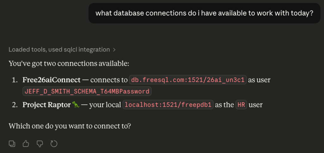Give the response a thumbs up

pyautogui.click(x=26, y=144)
